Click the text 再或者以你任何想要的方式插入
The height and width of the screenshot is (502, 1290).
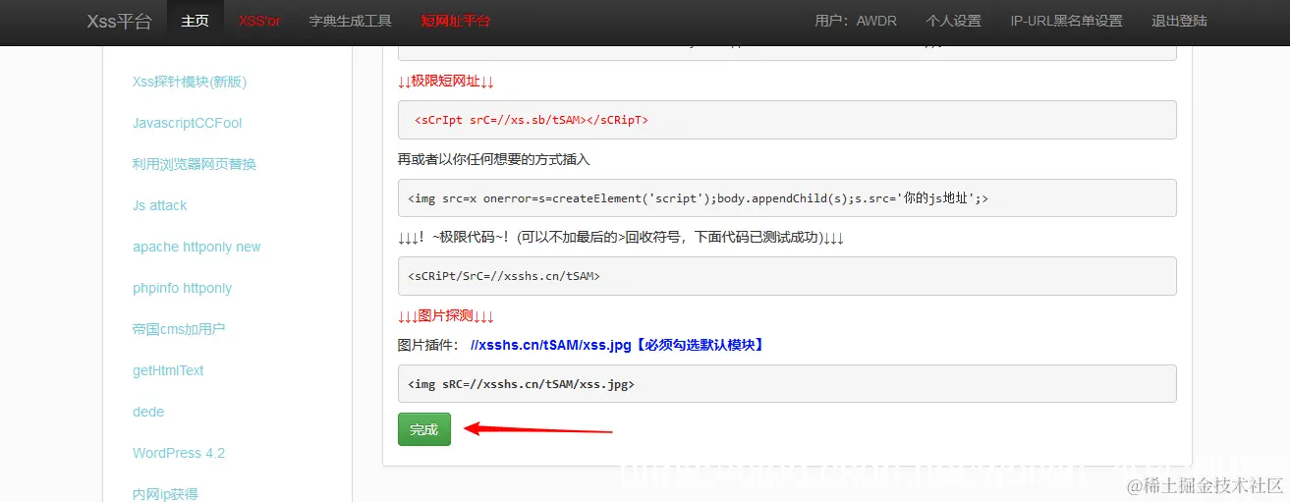[x=494, y=159]
